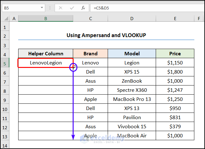Select the 'Lenovo' brand cell

[x=90, y=63]
